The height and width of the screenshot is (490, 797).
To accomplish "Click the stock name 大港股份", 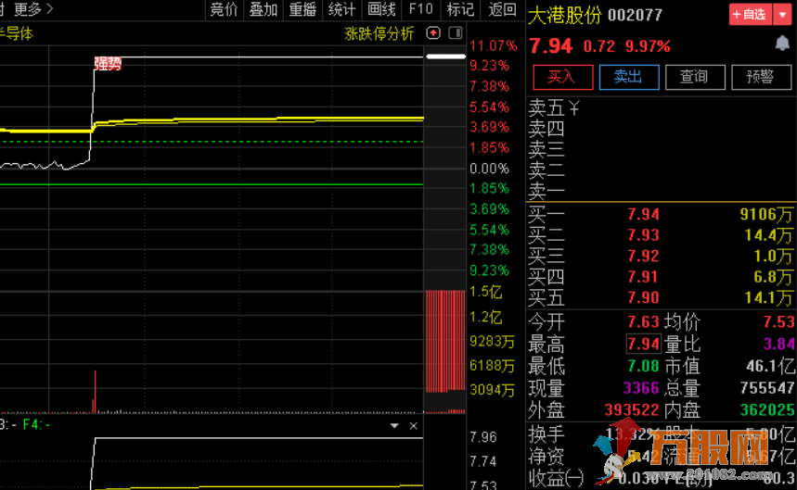I will point(565,15).
